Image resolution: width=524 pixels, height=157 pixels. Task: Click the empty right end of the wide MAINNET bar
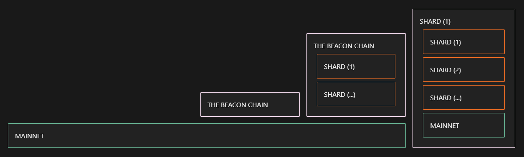click(x=376, y=135)
